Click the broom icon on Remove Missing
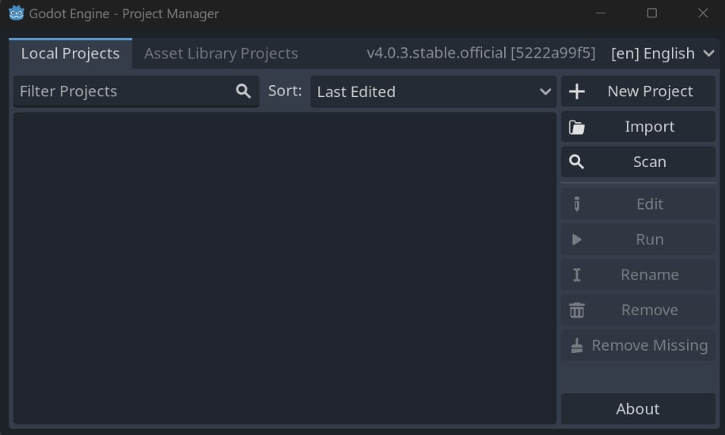Viewport: 725px width, 435px height. coord(576,345)
